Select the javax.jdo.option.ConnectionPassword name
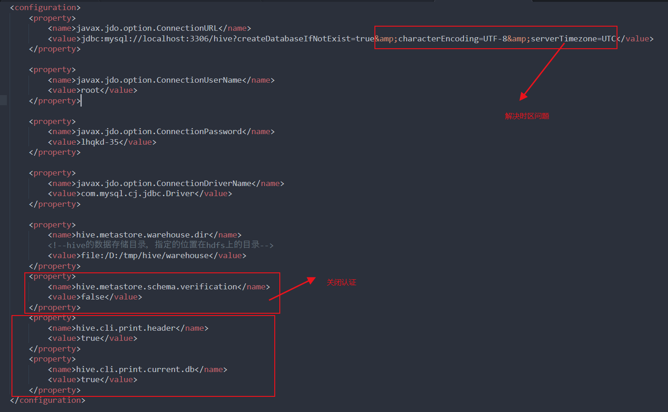The image size is (668, 412). (159, 131)
